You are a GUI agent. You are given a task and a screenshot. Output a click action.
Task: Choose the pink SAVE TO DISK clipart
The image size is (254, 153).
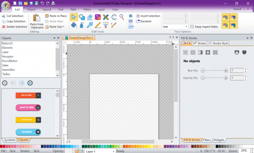pyautogui.click(x=28, y=107)
